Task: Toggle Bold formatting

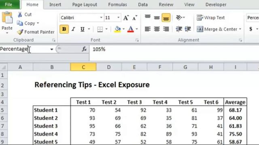Action: point(64,29)
